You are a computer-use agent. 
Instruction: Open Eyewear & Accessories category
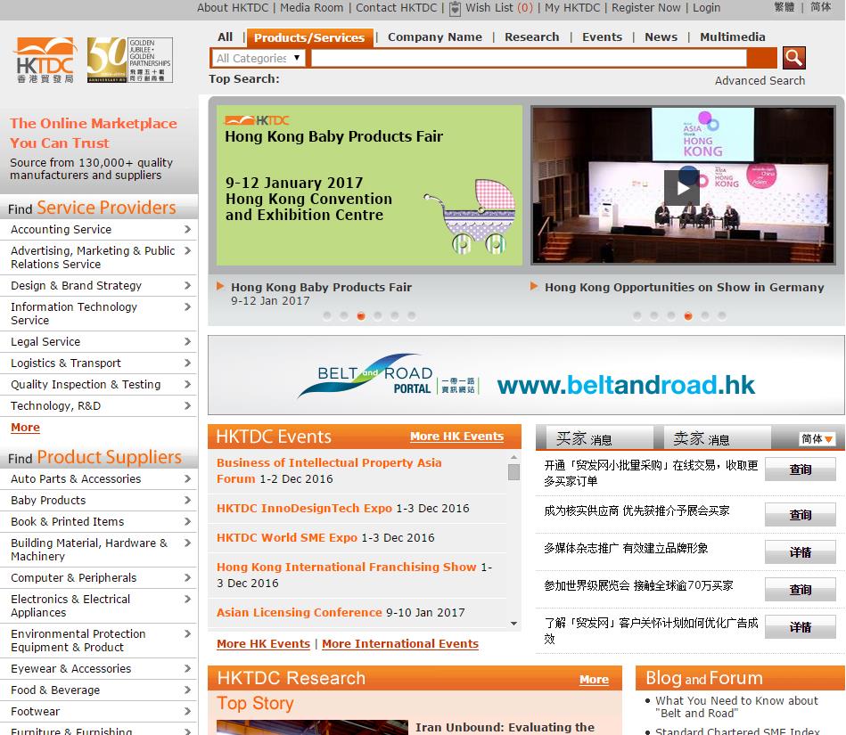coord(70,669)
